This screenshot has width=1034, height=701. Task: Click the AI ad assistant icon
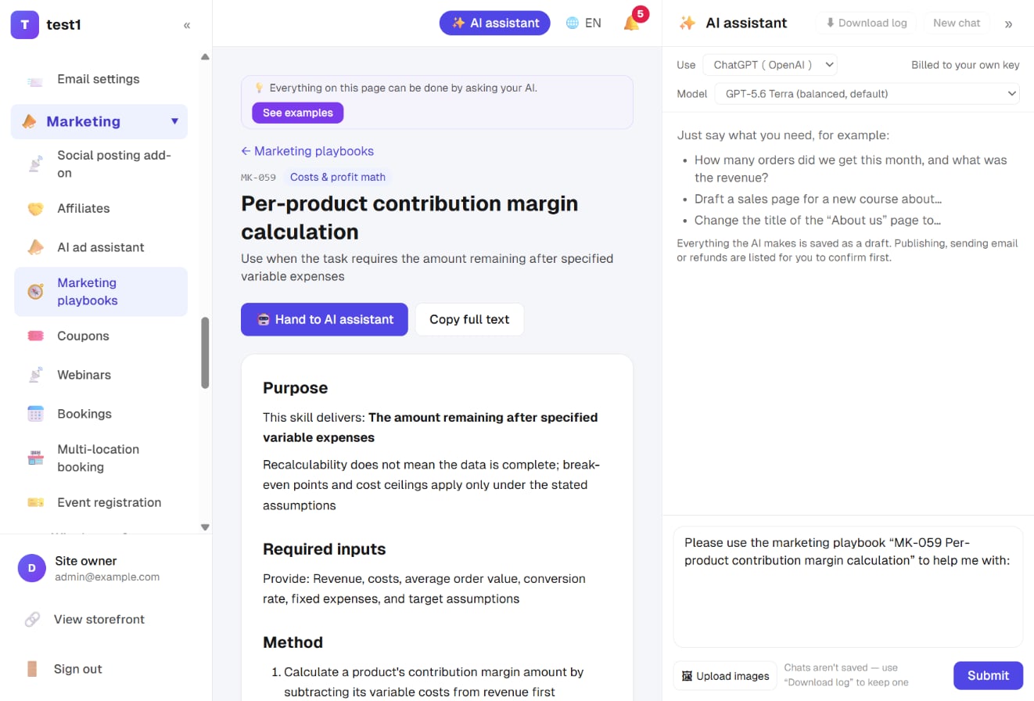35,247
